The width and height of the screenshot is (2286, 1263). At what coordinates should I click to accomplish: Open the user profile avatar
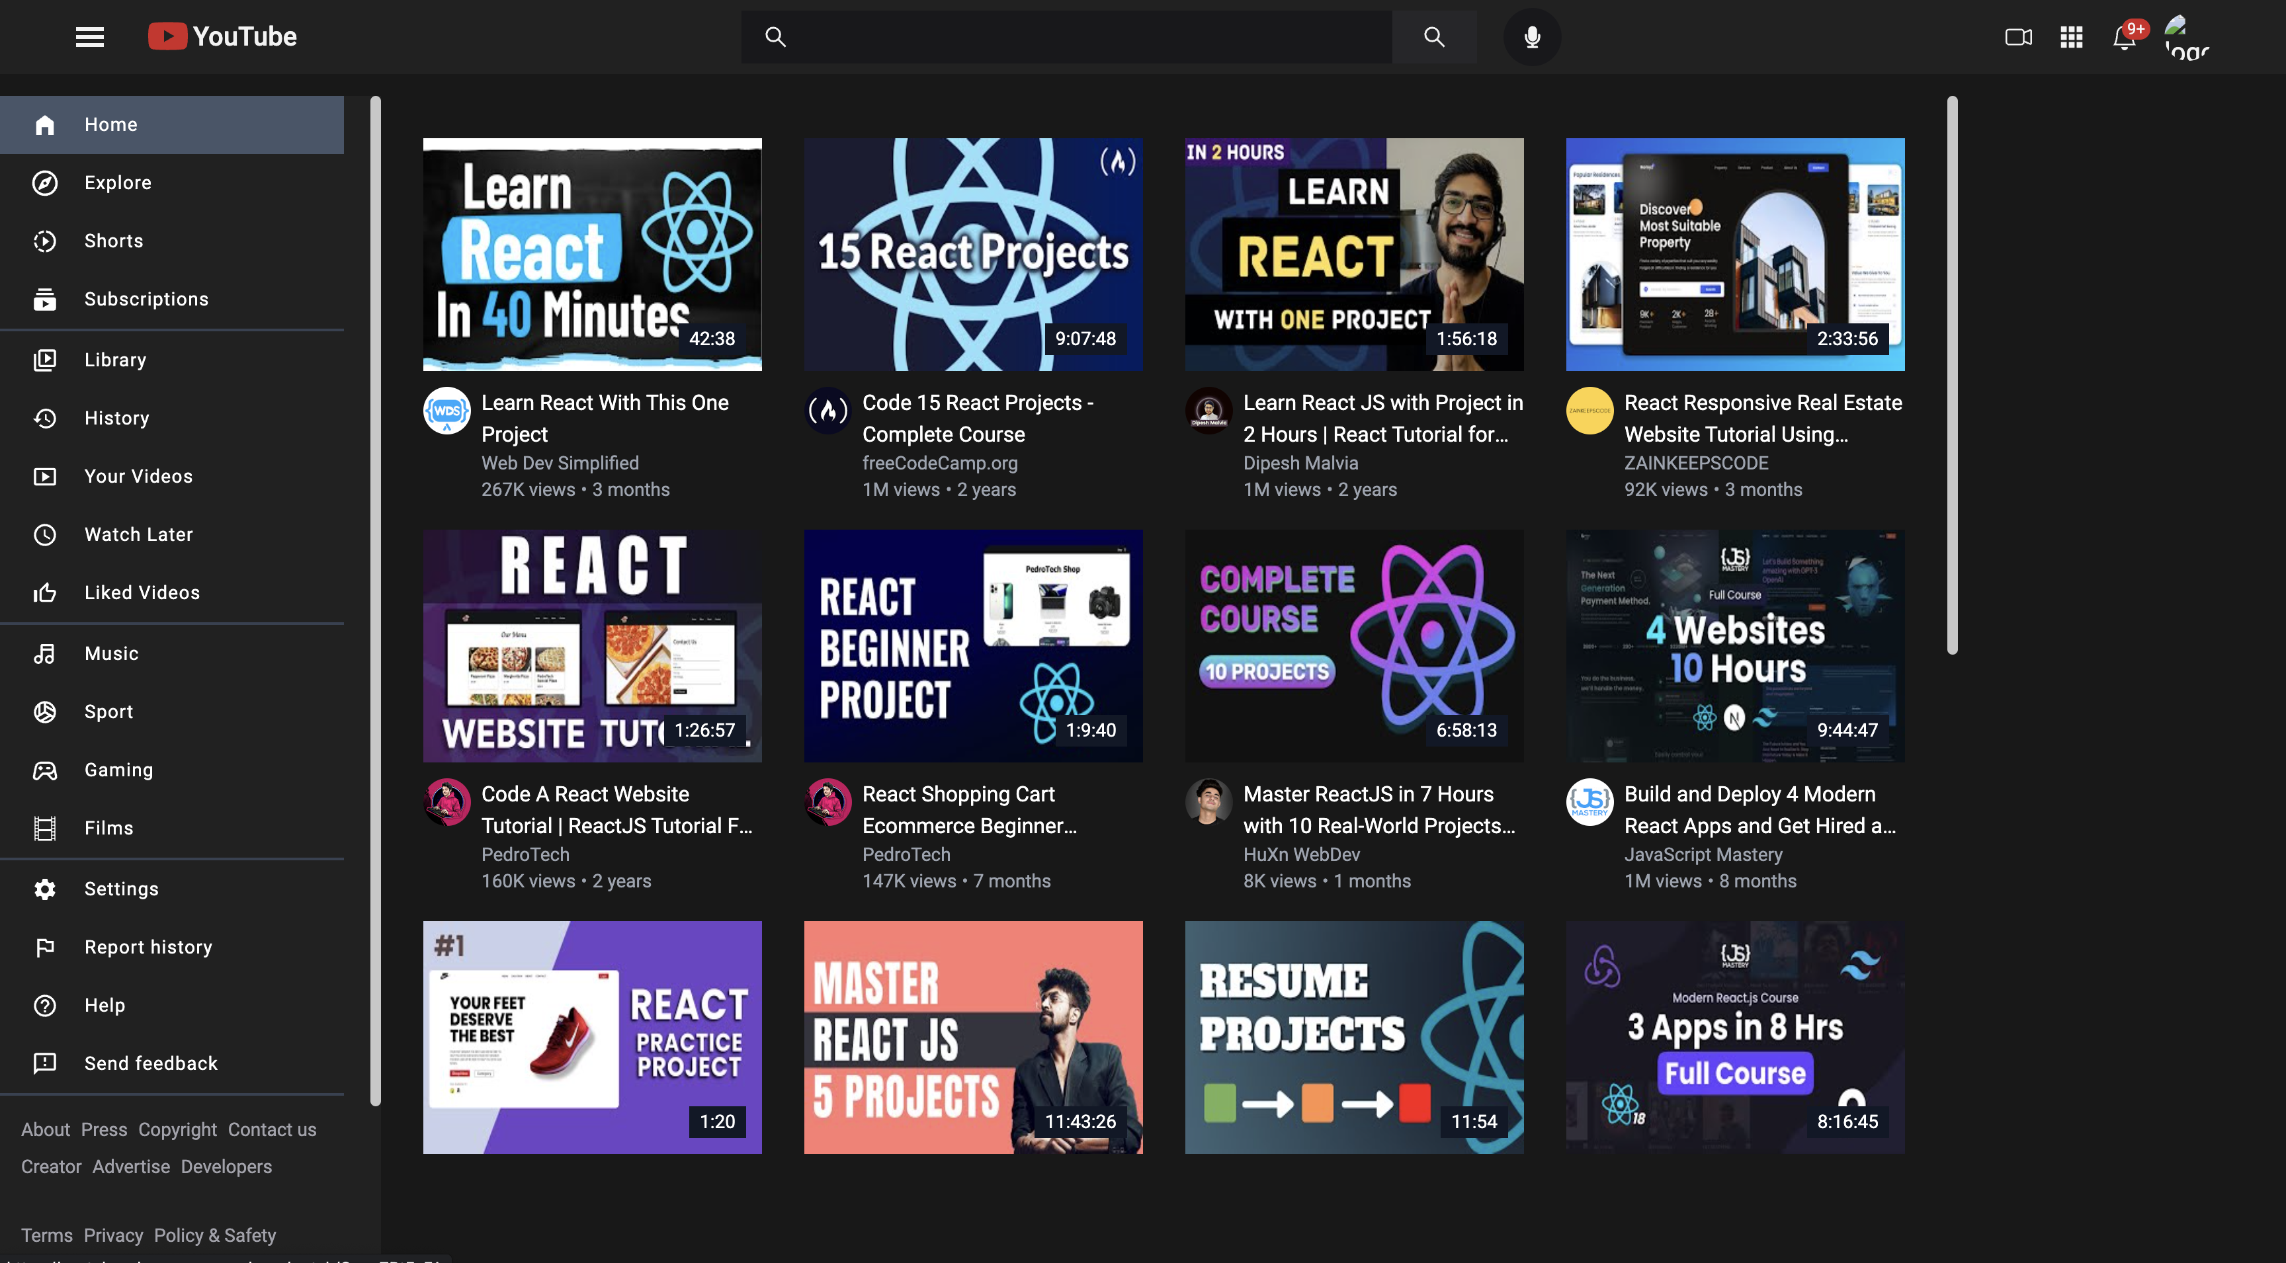[x=2185, y=37]
